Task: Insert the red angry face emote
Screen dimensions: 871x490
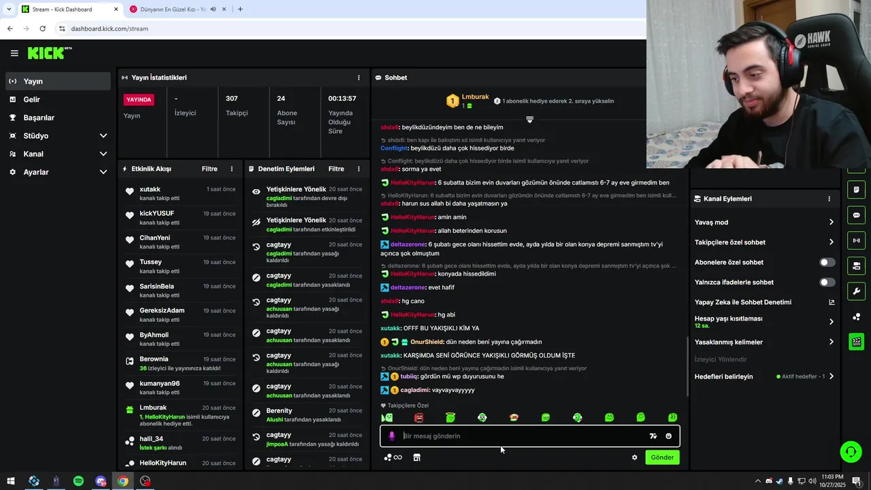Action: click(418, 417)
